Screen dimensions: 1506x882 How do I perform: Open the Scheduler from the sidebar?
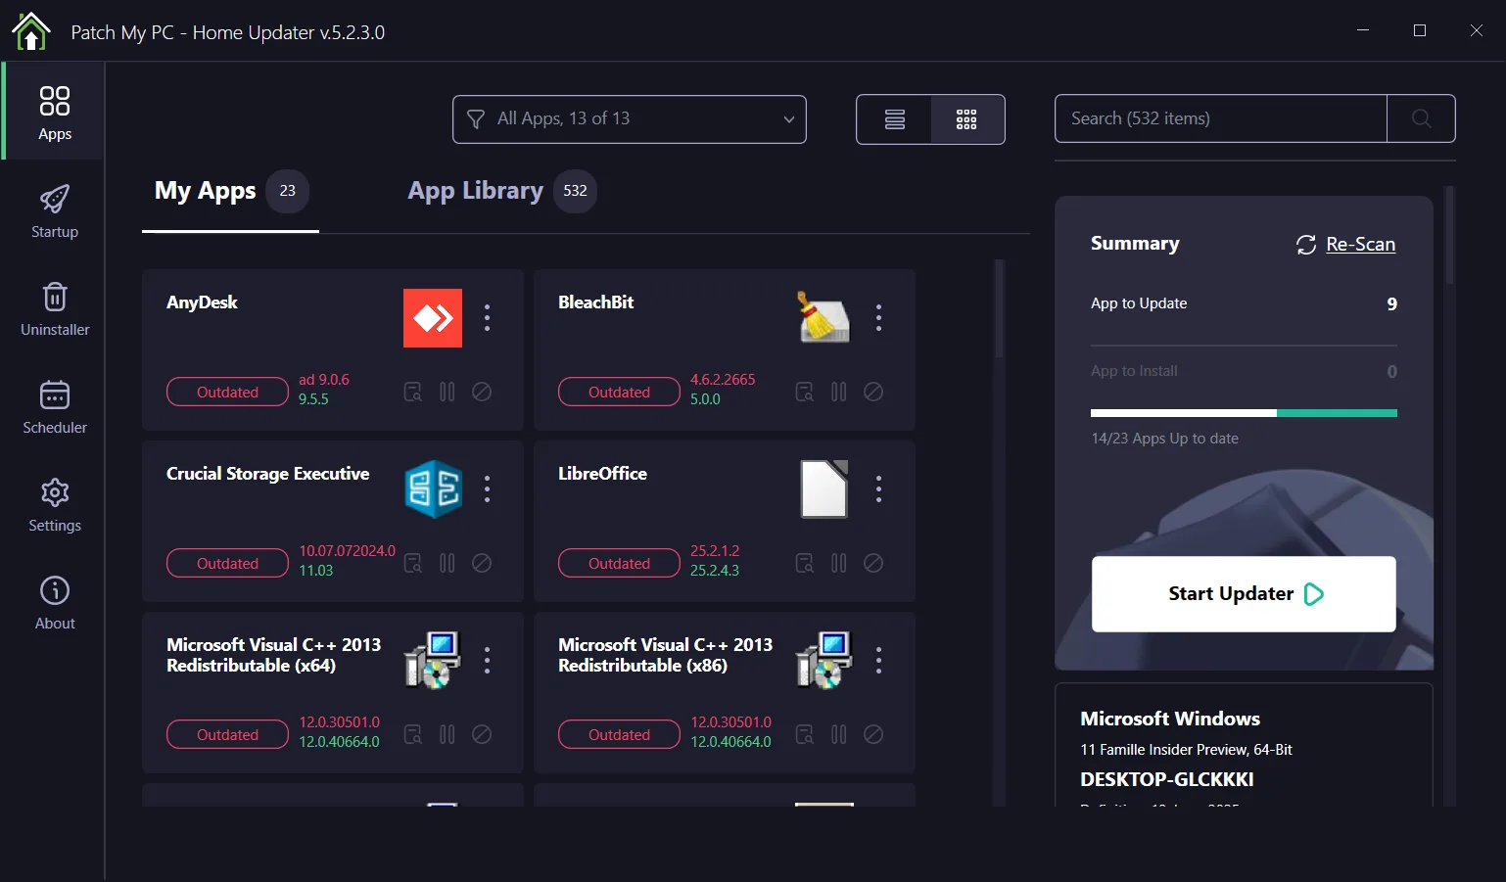tap(54, 404)
